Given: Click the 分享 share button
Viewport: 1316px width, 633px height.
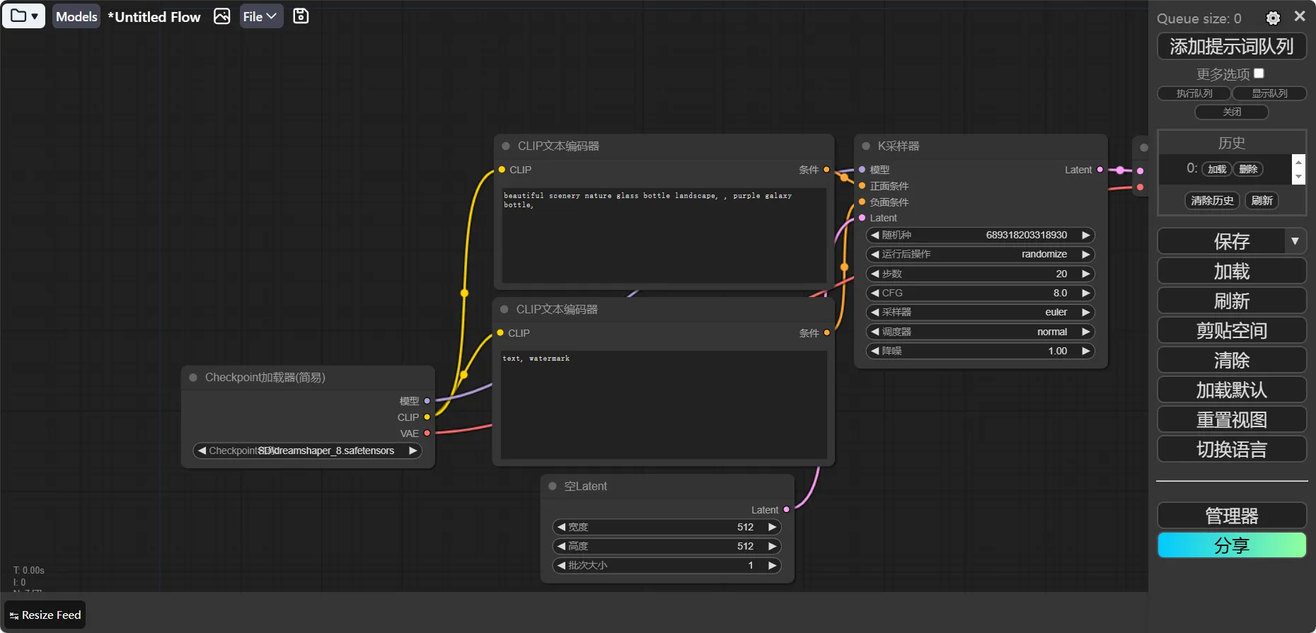Looking at the screenshot, I should (1232, 545).
